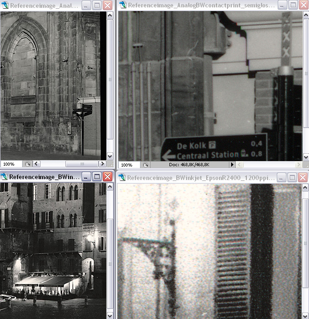Maximize the Referenceimage_BWin… window
The width and height of the screenshot is (309, 319).
coord(97,177)
